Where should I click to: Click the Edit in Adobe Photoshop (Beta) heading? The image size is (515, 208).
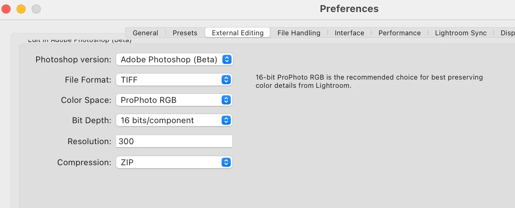[x=80, y=41]
